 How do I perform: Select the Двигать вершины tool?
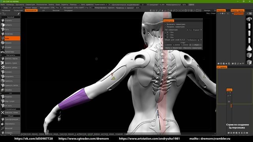tap(10, 59)
